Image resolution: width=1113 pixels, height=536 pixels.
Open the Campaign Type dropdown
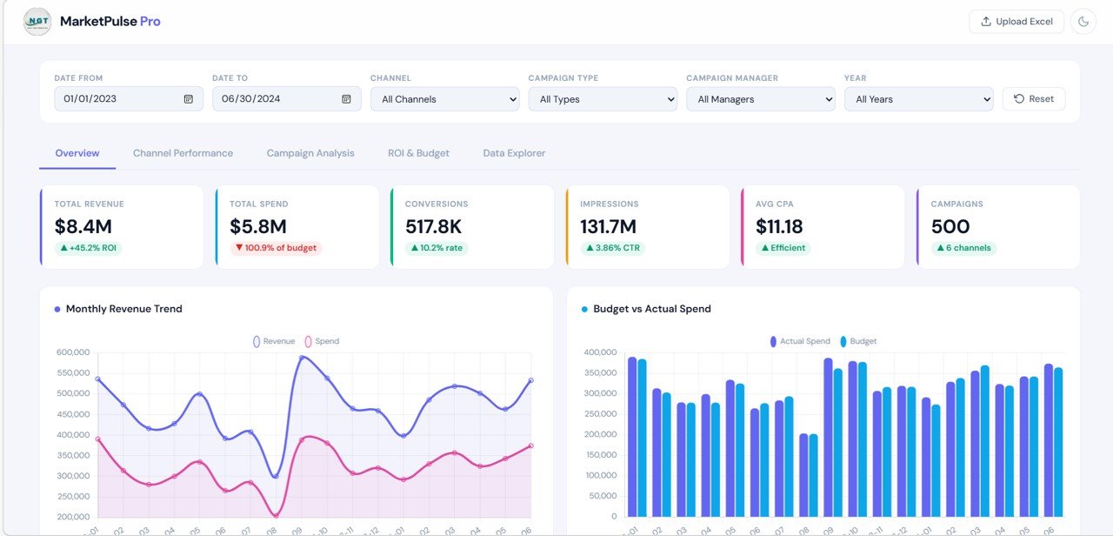(x=602, y=98)
